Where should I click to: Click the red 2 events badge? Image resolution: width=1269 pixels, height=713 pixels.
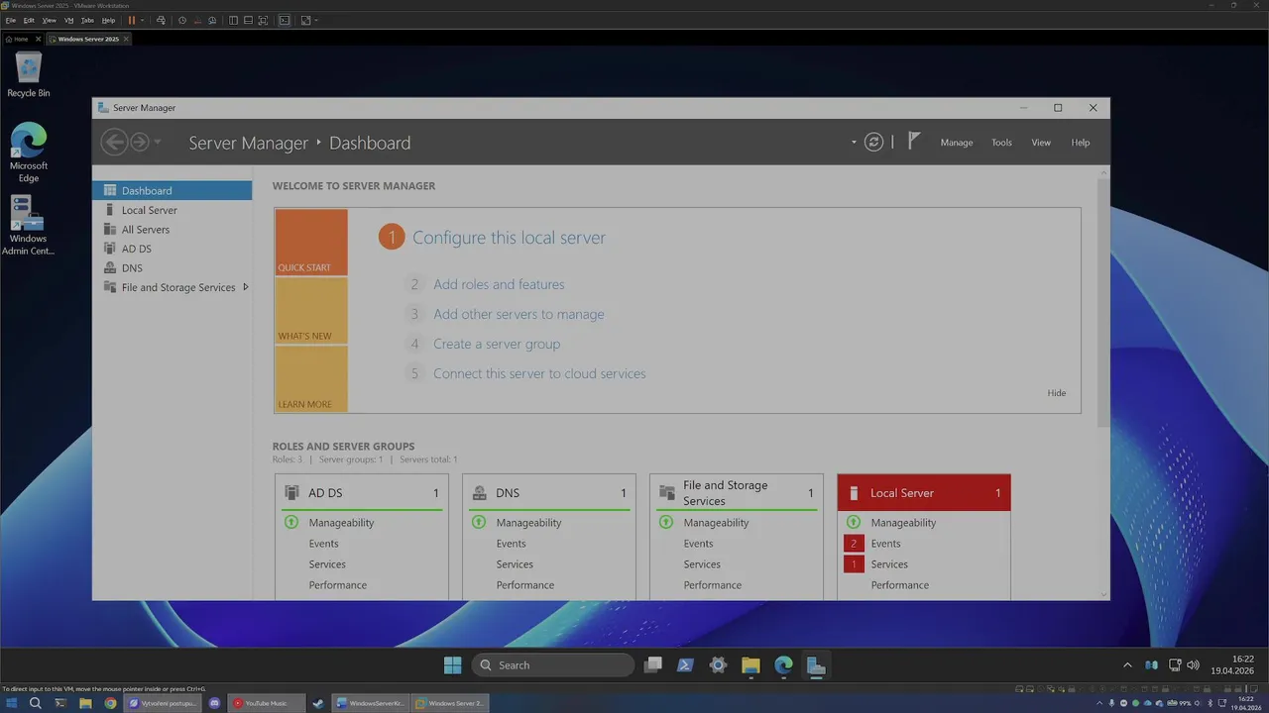(x=854, y=544)
